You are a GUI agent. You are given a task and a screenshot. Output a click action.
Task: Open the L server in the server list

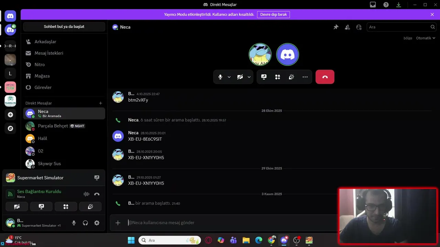pyautogui.click(x=10, y=73)
